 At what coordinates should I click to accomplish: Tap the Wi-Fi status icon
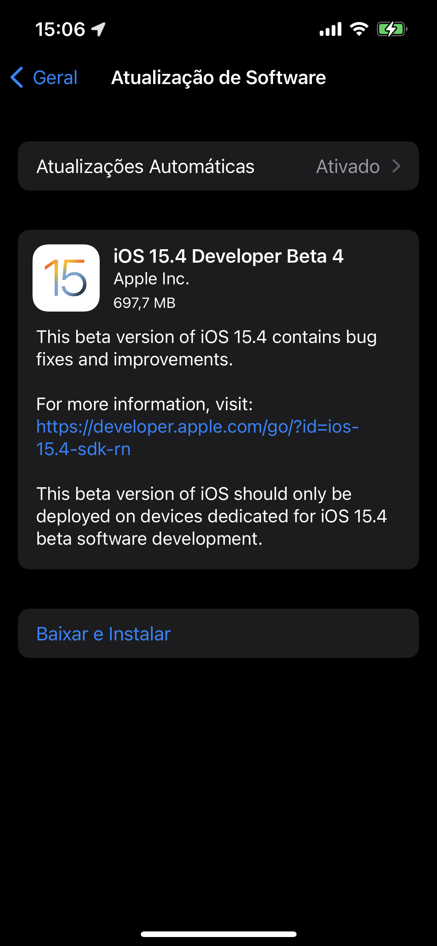(359, 29)
